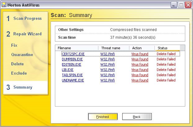Go to Scan Progress step

pos(24,18)
